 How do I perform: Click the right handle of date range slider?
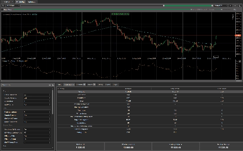click(x=212, y=6)
